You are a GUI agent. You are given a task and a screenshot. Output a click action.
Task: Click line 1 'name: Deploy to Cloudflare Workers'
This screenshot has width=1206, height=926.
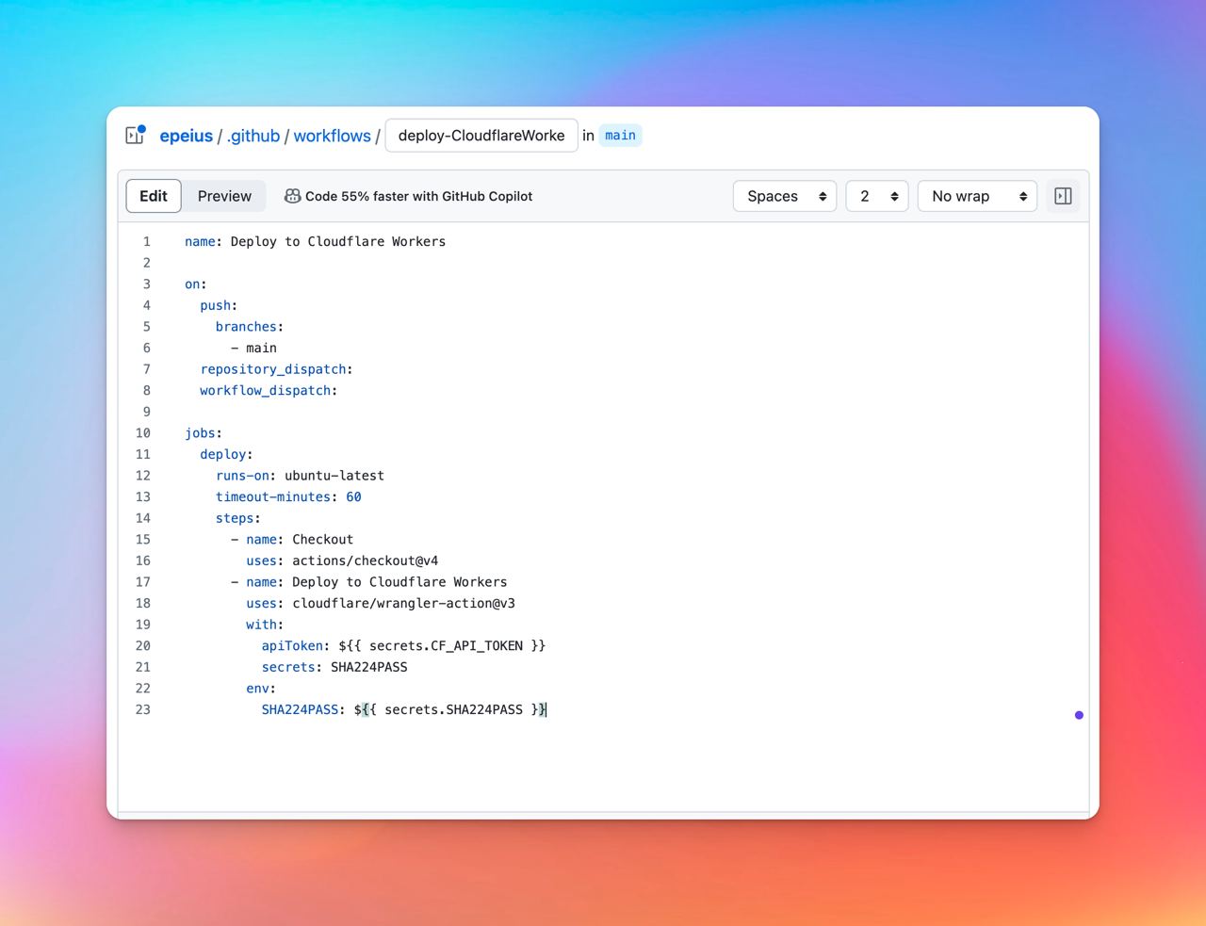(315, 241)
